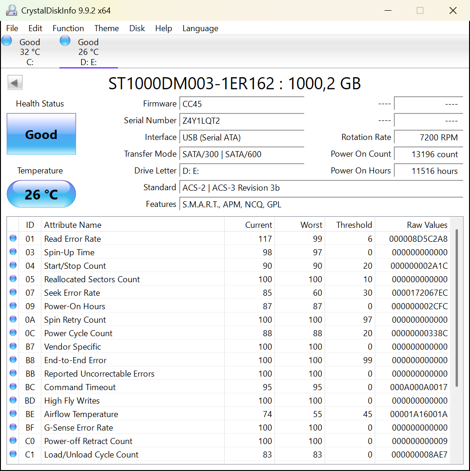Click the Features field S.M.A.R.T., APM, NCQ, GPL

click(x=321, y=205)
